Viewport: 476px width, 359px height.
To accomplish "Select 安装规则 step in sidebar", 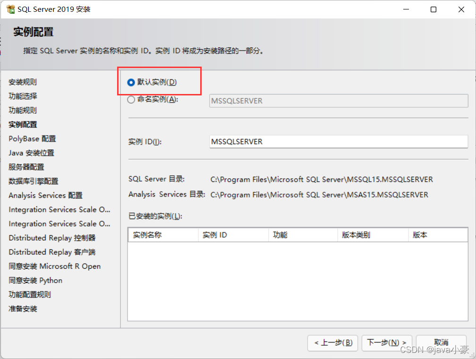I will 23,82.
